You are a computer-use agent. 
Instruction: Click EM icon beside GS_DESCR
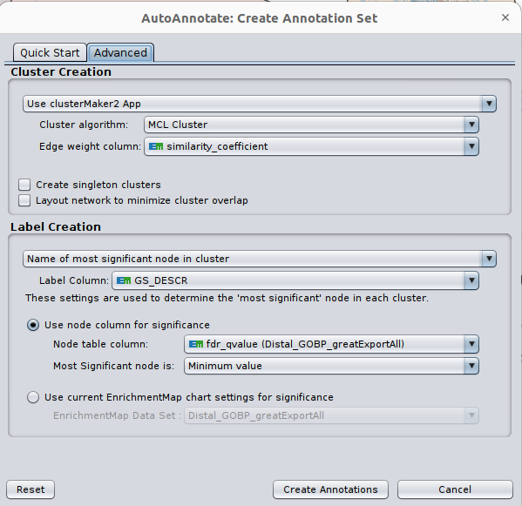(124, 280)
